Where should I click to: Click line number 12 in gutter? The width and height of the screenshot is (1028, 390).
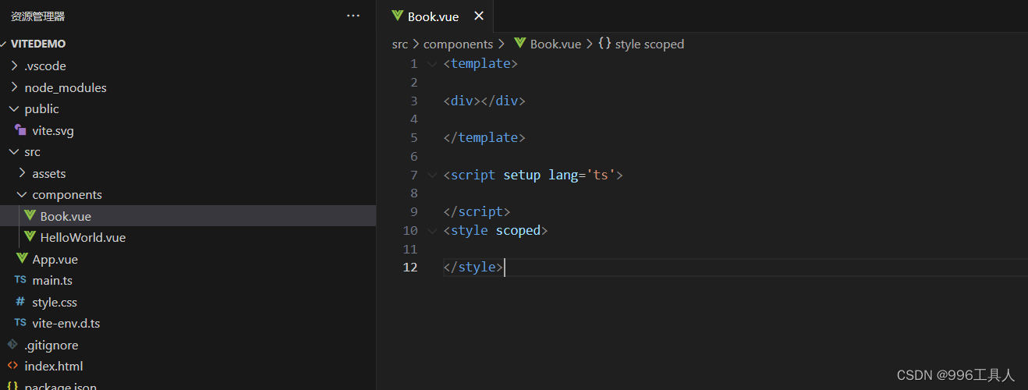click(410, 268)
